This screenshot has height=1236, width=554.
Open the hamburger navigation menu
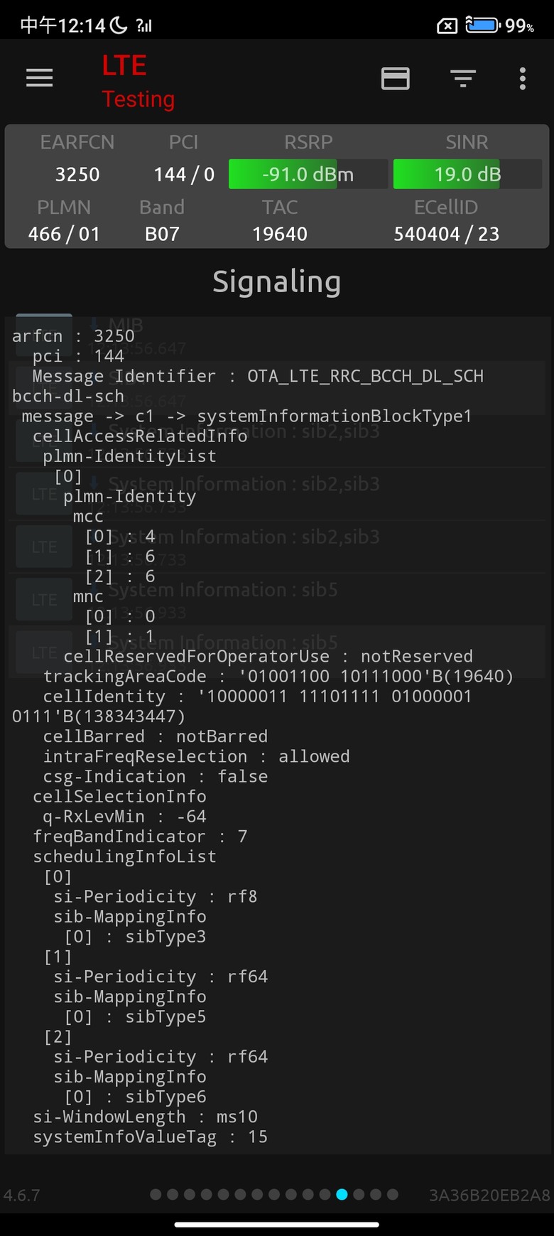[x=40, y=78]
